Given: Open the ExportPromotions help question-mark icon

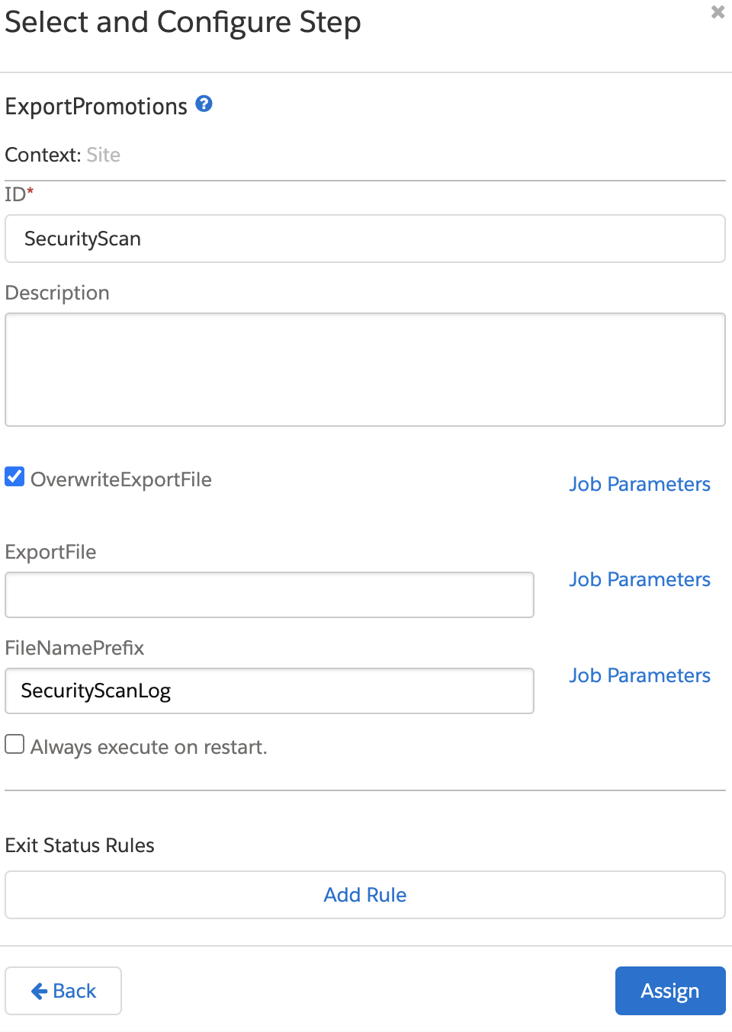Looking at the screenshot, I should [x=204, y=104].
